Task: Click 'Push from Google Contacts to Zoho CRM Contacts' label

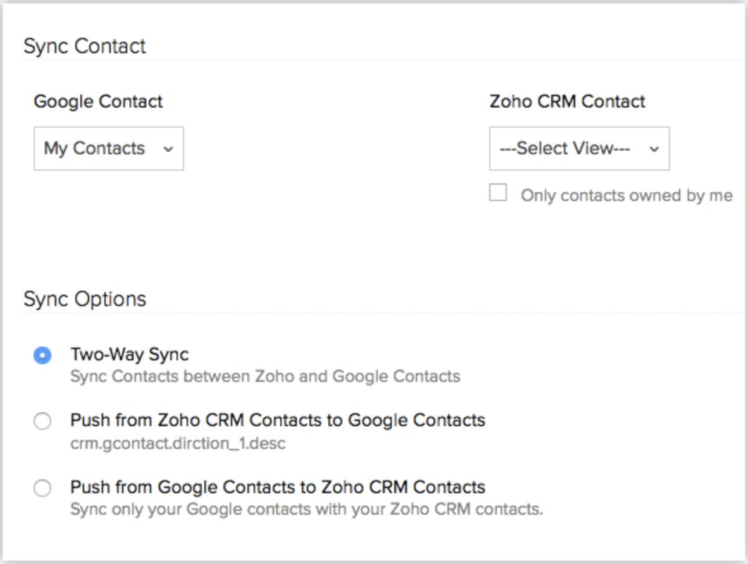Action: [x=277, y=487]
